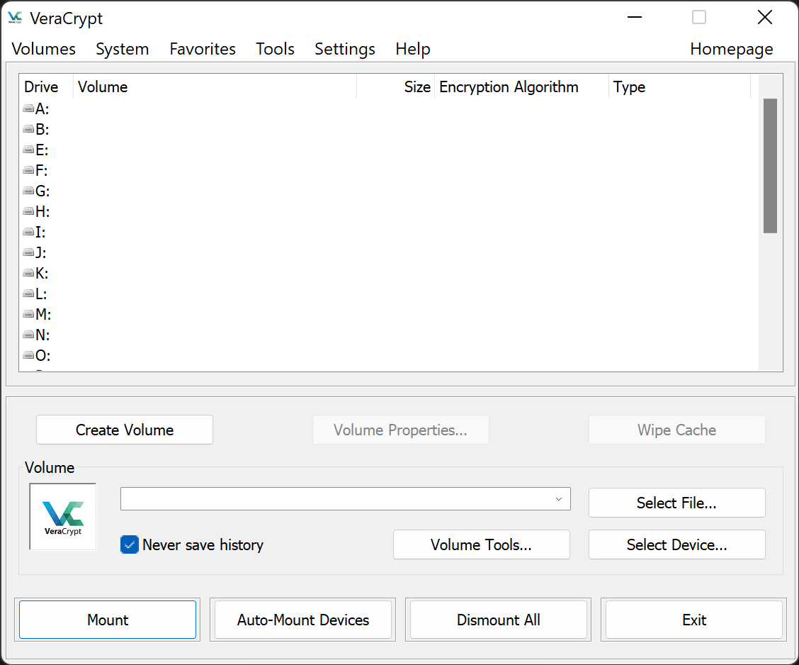The width and height of the screenshot is (799, 665).
Task: Select the drive A: icon
Action: coord(30,108)
